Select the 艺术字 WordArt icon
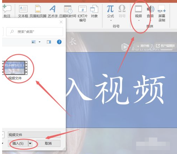The height and width of the screenshot is (154, 177). click(x=53, y=11)
